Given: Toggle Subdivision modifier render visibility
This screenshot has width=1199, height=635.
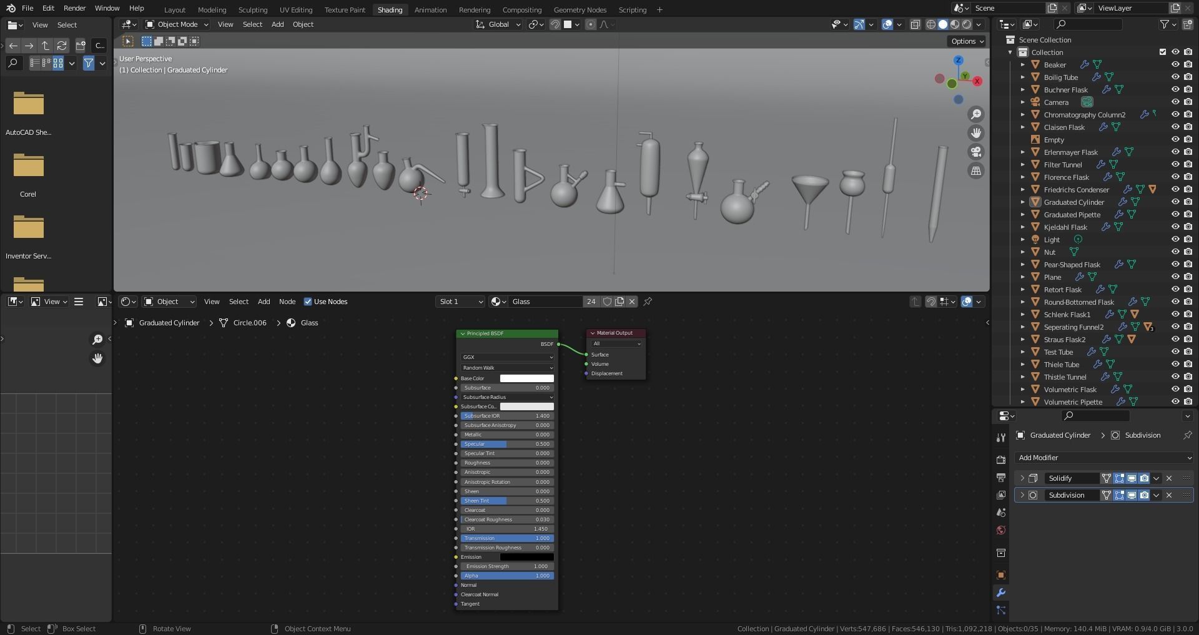Looking at the screenshot, I should tap(1144, 495).
